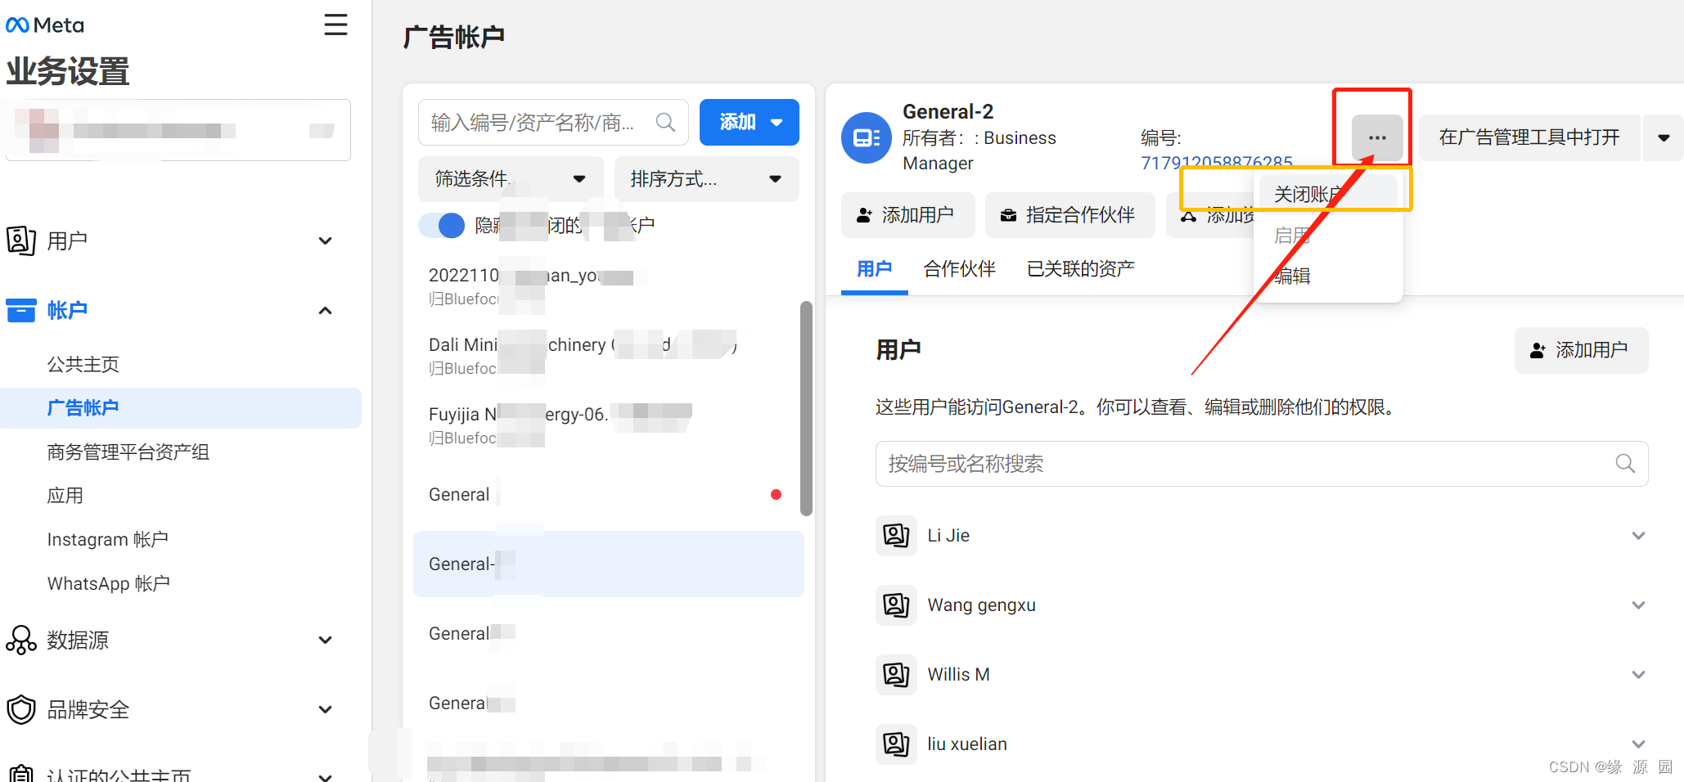Click Assign Partner (指定合作伙伴) button

(x=1069, y=215)
